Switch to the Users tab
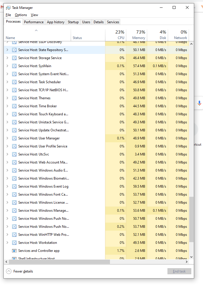The width and height of the screenshot is (203, 288). (x=86, y=22)
